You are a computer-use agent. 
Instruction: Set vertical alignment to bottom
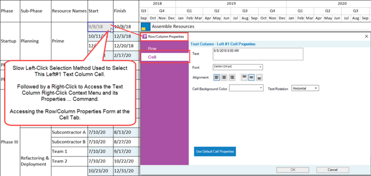click(259, 77)
